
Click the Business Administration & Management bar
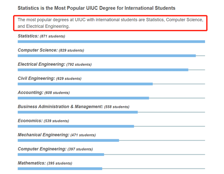click(x=78, y=112)
